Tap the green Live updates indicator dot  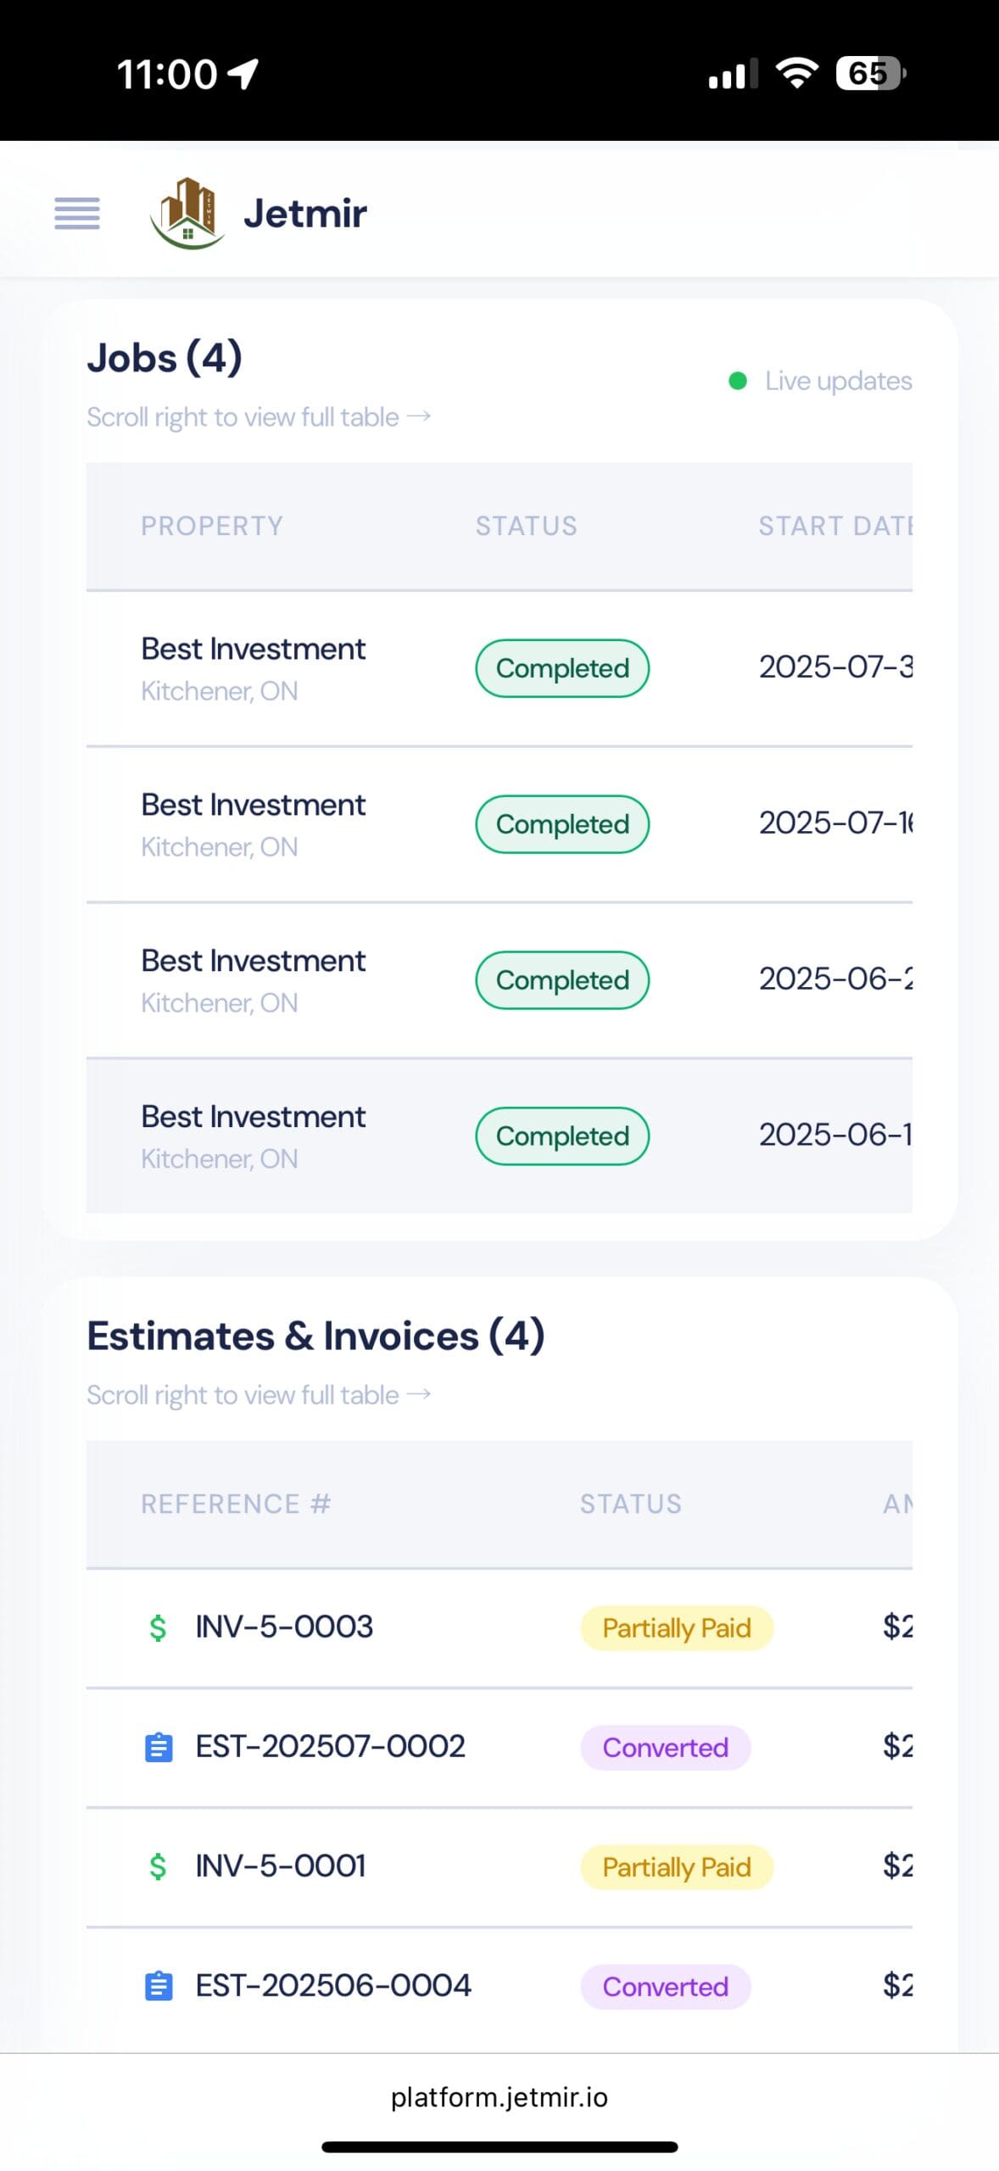738,381
